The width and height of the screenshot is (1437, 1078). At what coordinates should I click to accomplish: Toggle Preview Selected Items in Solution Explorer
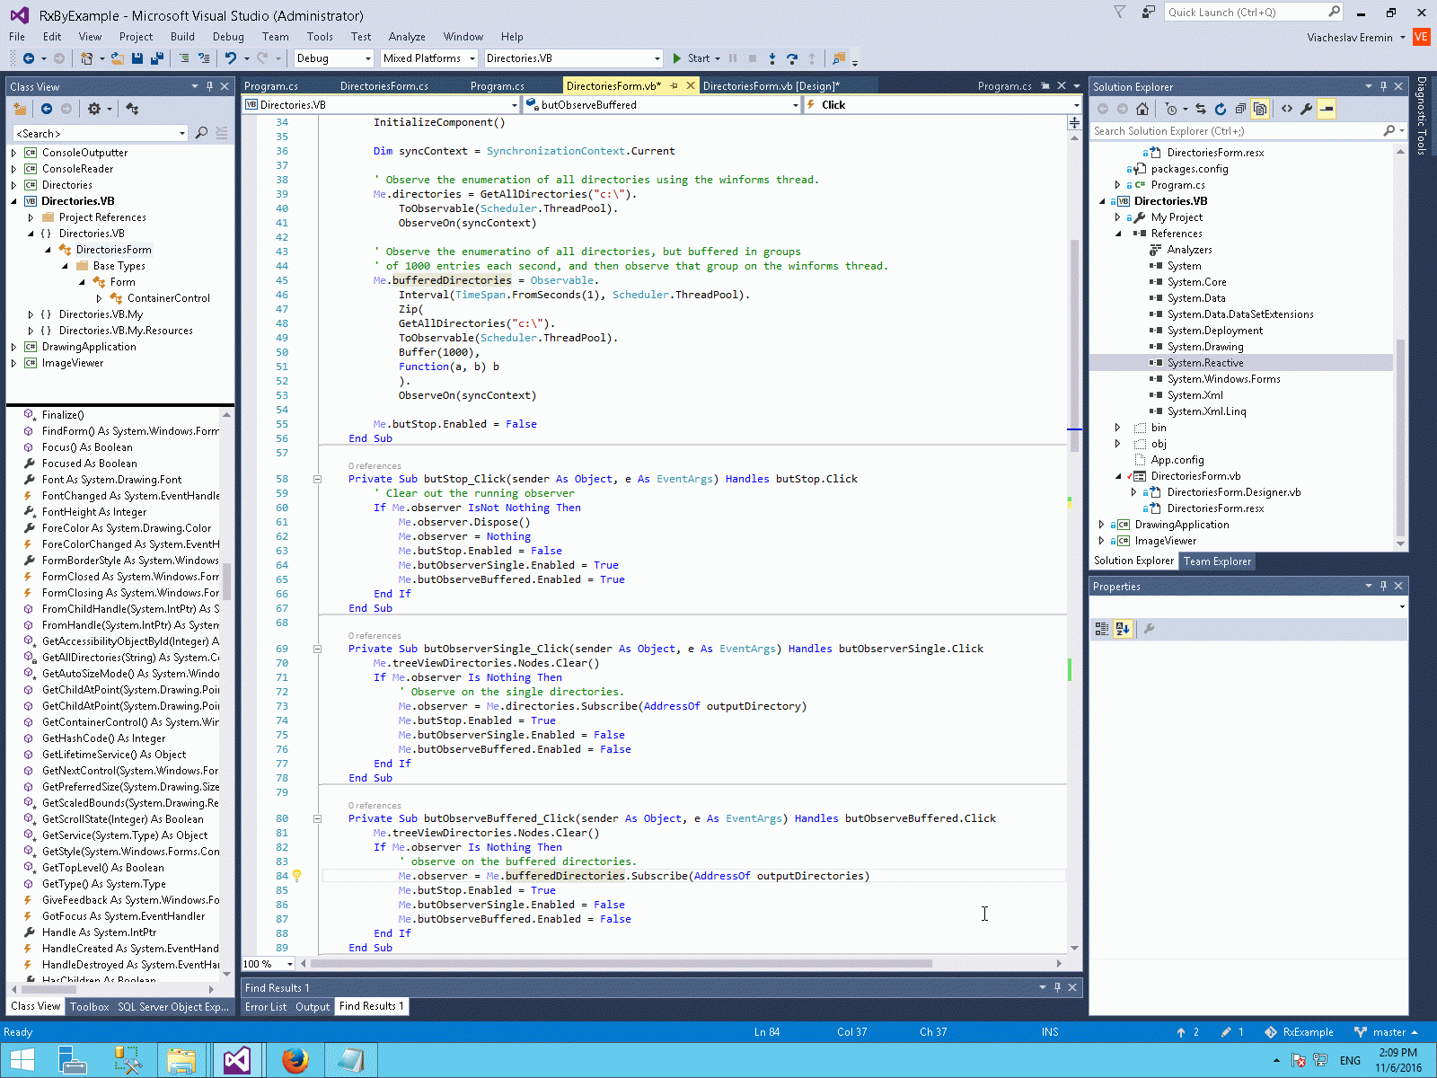(x=1327, y=109)
